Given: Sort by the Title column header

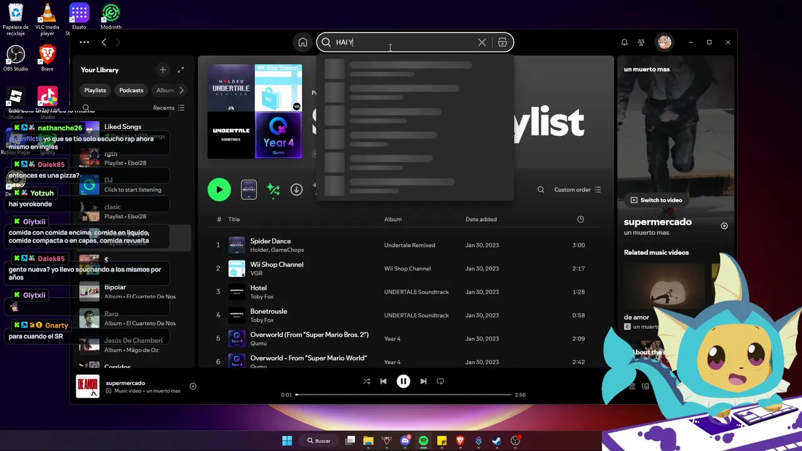Looking at the screenshot, I should (x=234, y=219).
